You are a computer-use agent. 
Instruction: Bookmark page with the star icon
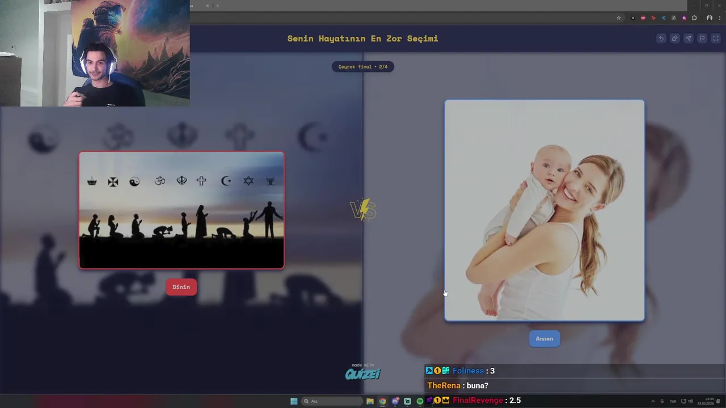pyautogui.click(x=619, y=18)
